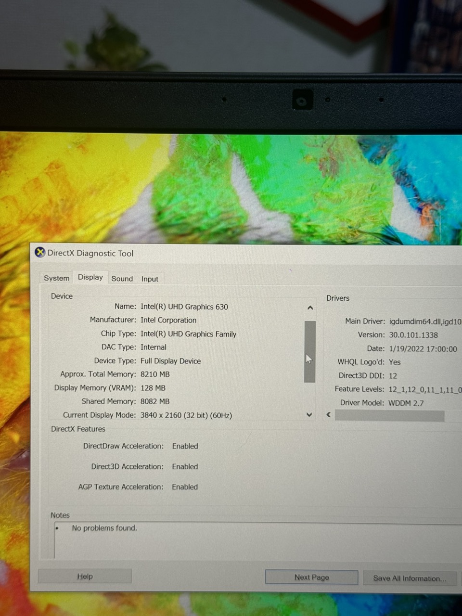Click the main driver igdumdim64.dll value

click(425, 321)
